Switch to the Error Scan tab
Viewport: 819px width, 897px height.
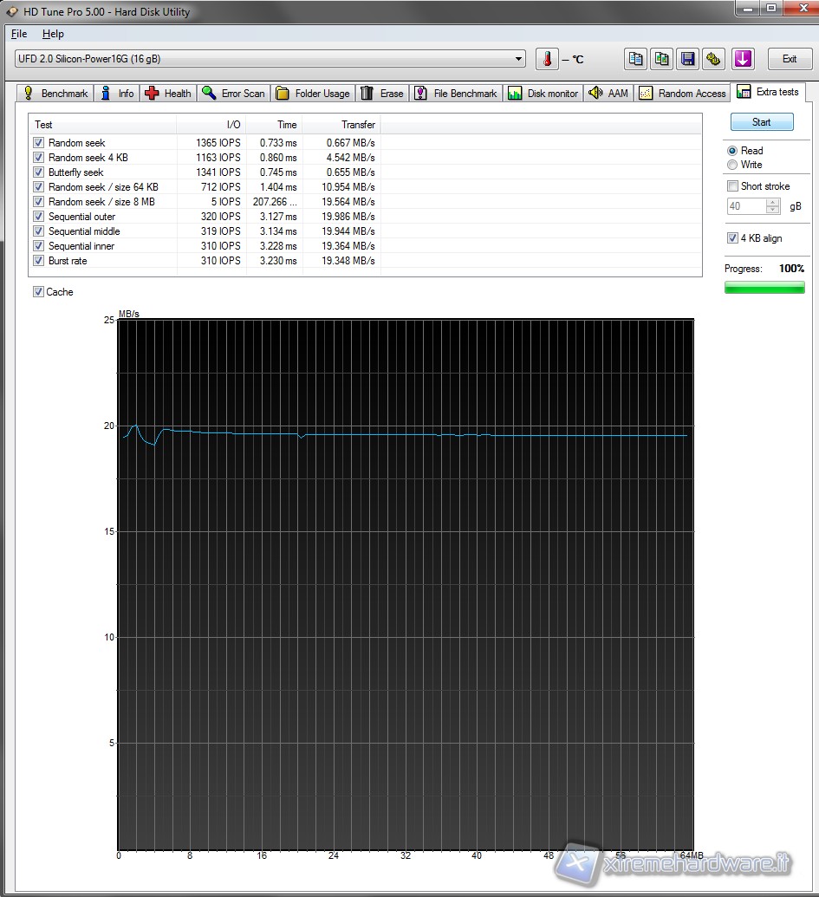click(x=233, y=94)
